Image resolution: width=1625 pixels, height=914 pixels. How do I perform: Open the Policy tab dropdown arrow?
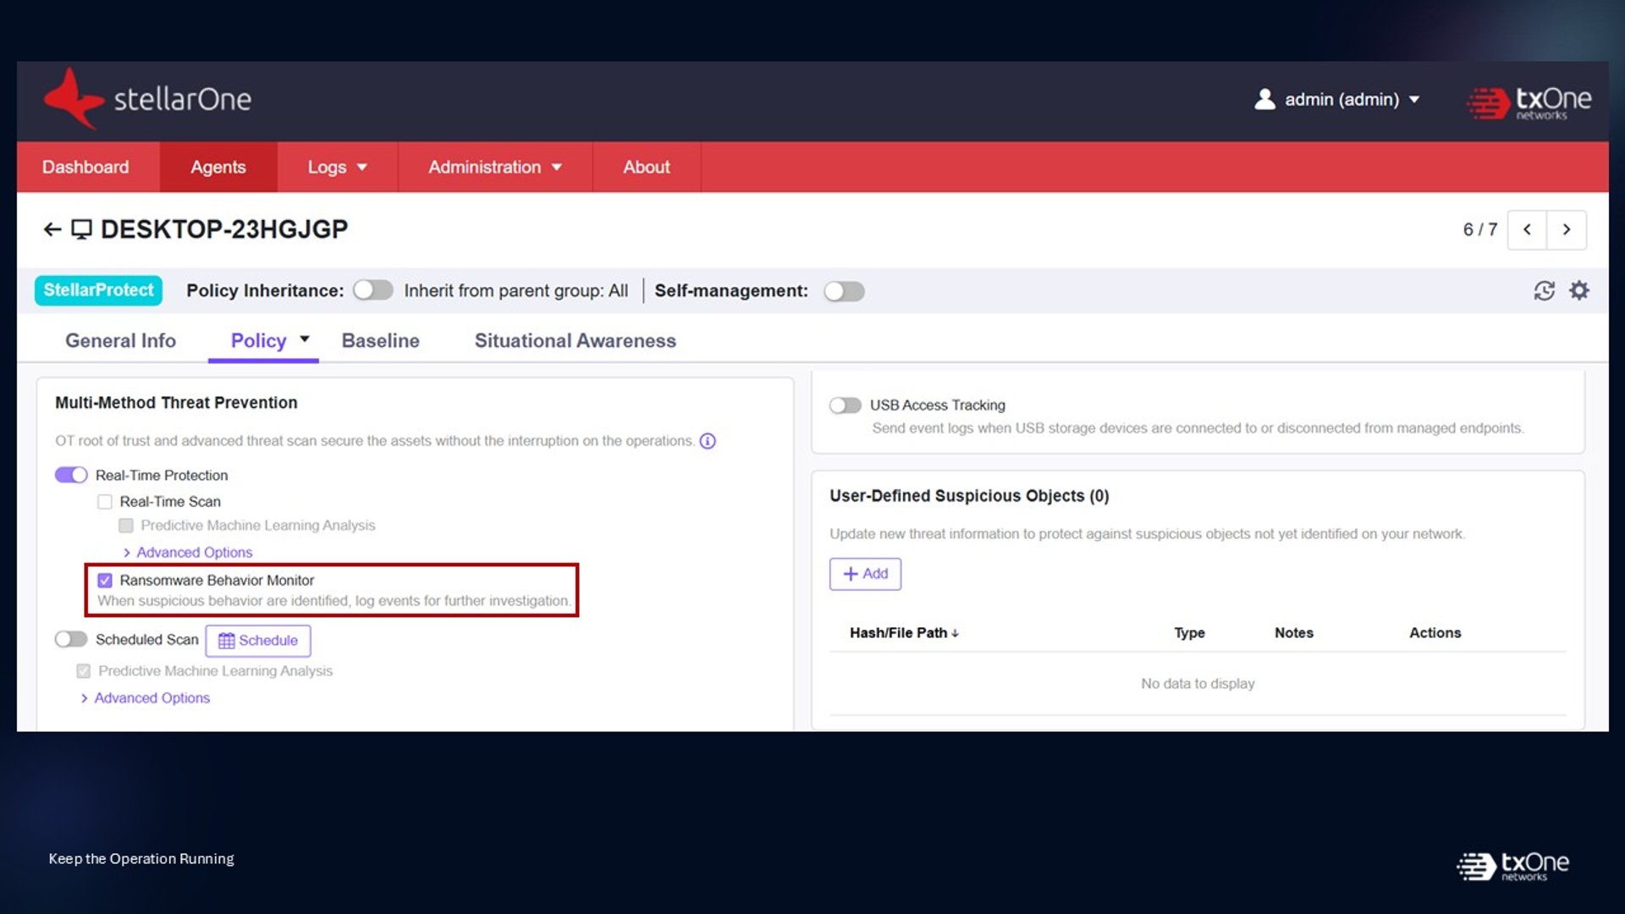point(305,339)
